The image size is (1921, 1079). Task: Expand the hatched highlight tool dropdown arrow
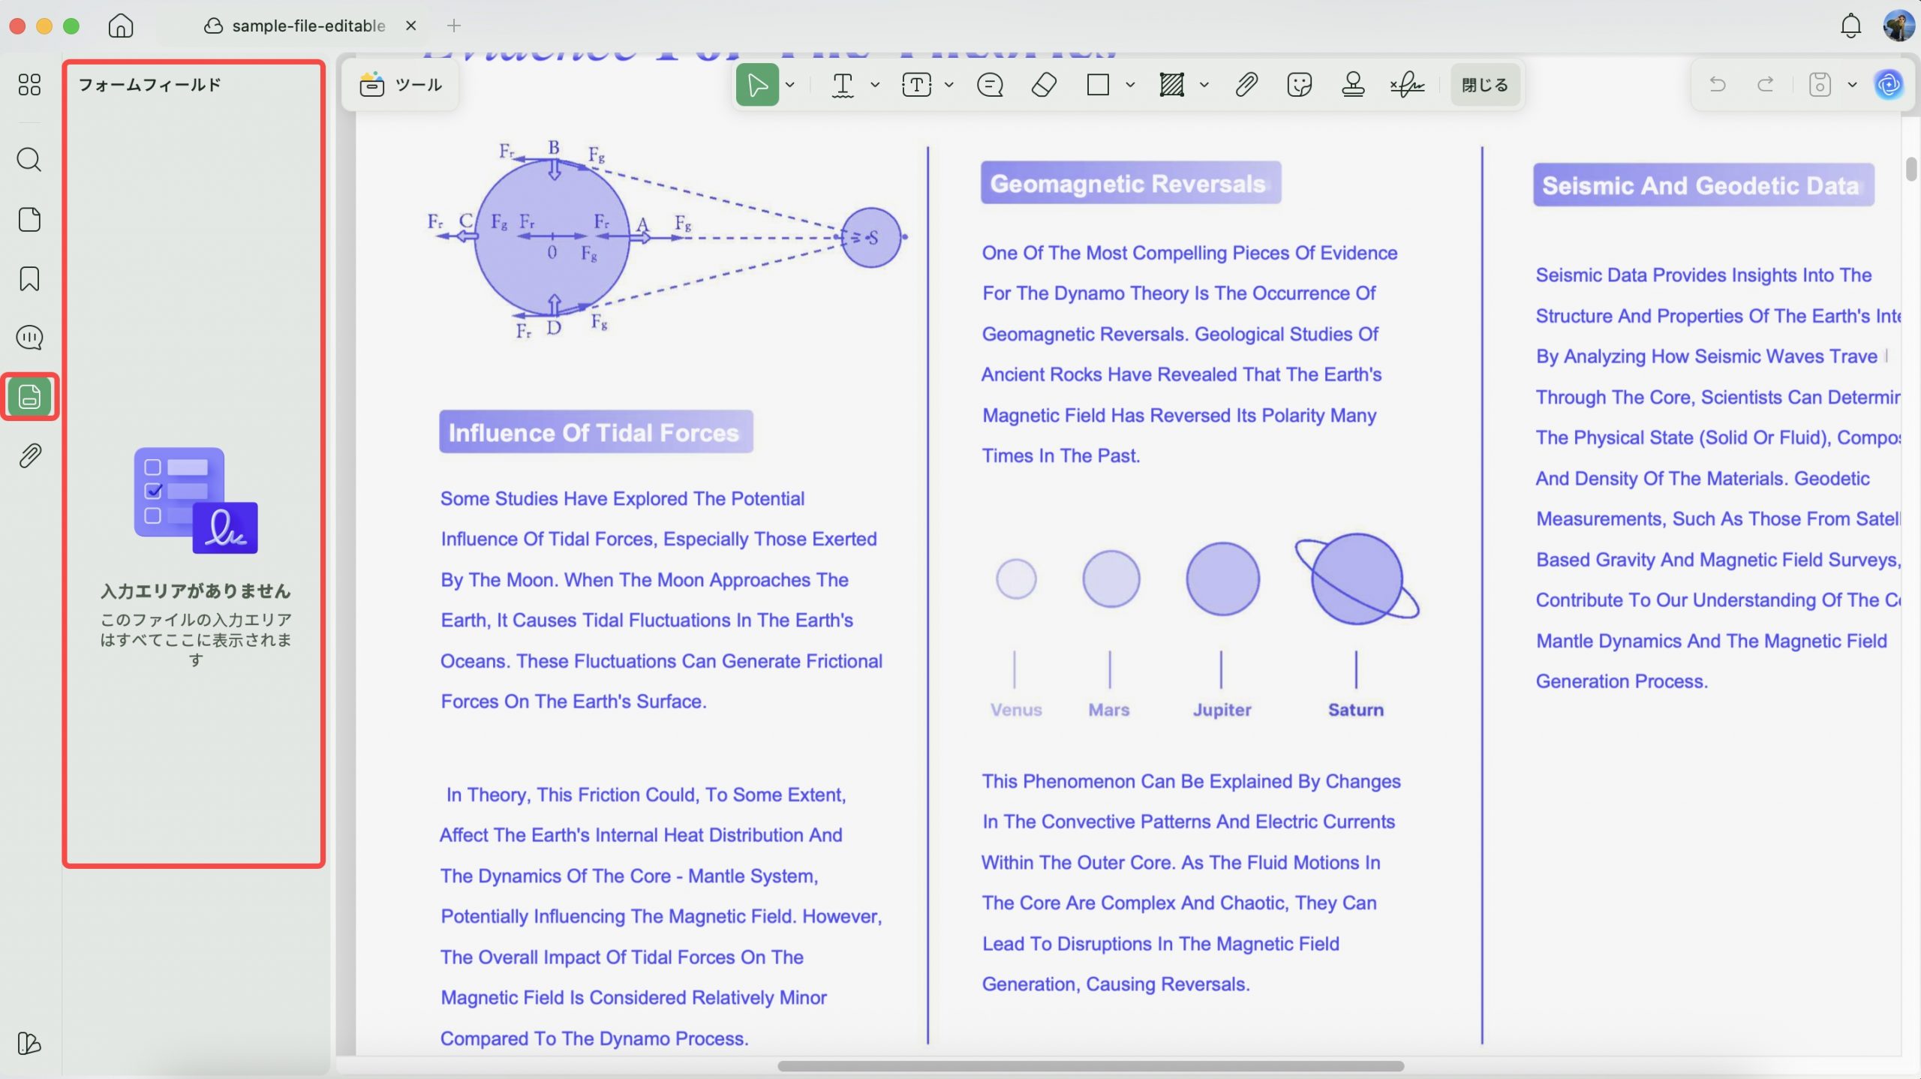[1204, 85]
